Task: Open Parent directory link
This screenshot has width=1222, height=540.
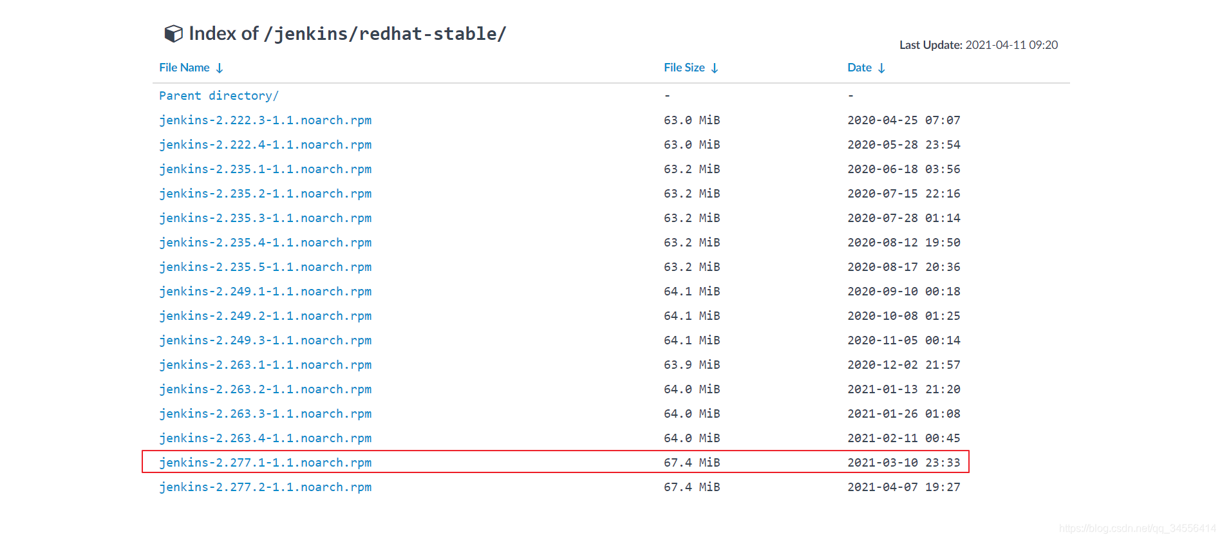Action: point(219,96)
